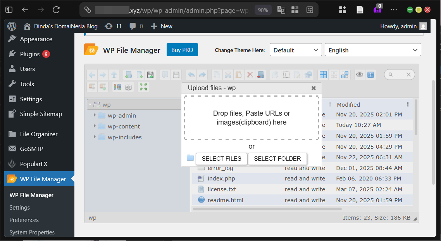The height and width of the screenshot is (241, 441).
Task: Undo the last file operation
Action: [191, 75]
